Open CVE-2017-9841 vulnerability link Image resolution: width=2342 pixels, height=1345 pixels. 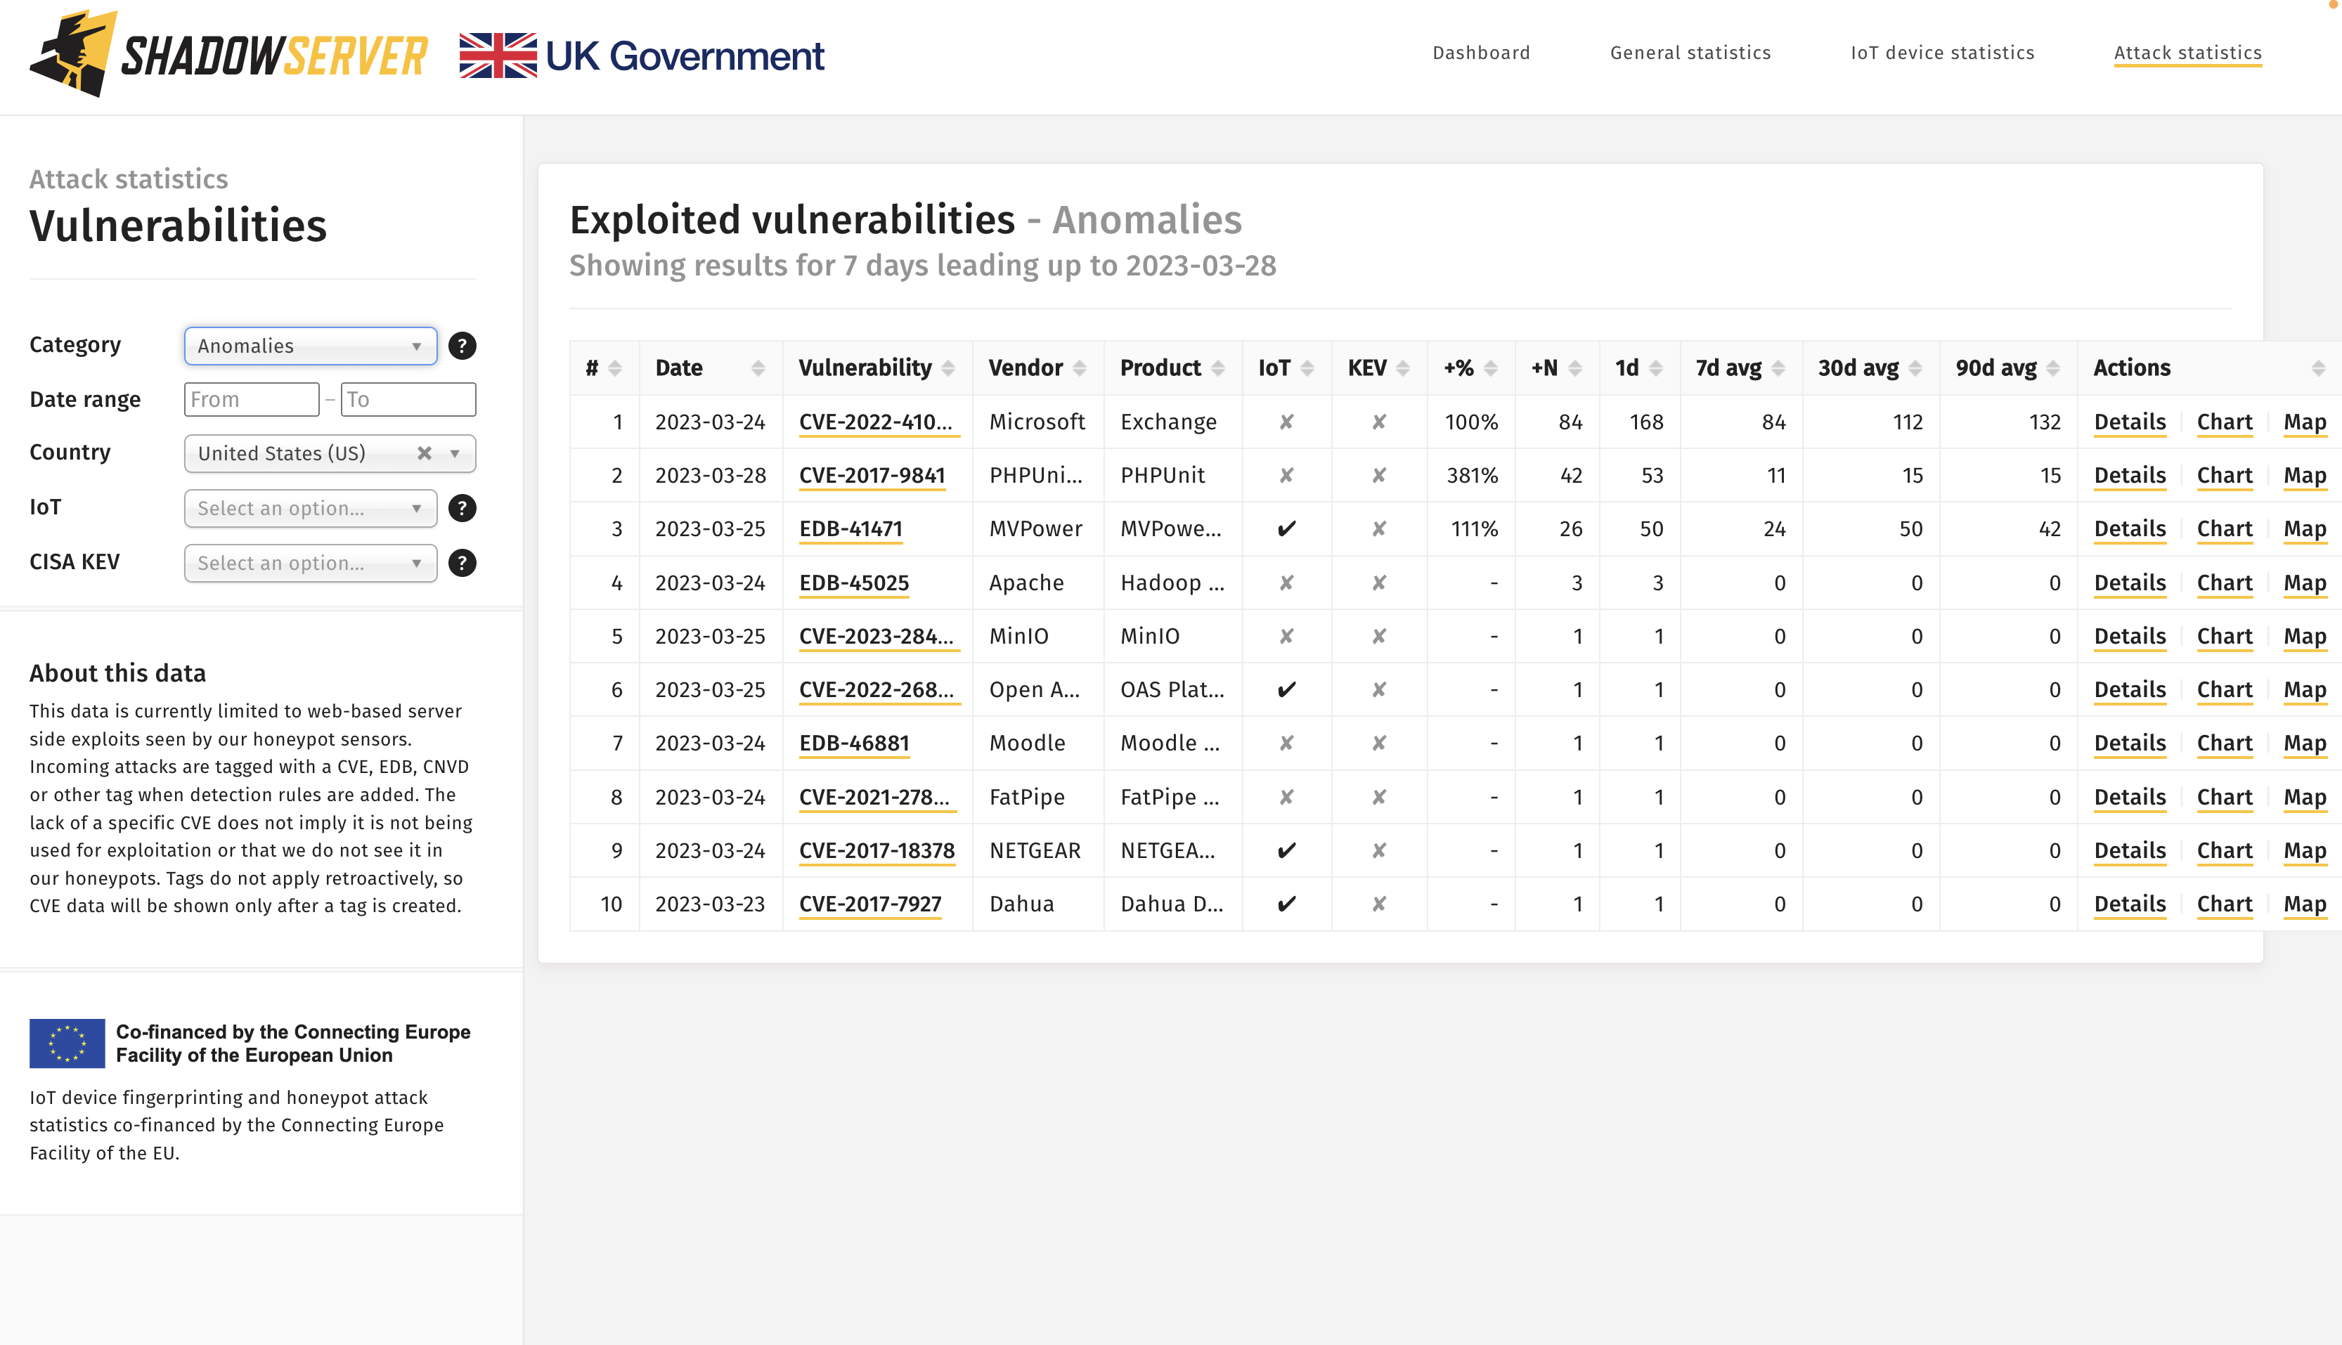(871, 476)
